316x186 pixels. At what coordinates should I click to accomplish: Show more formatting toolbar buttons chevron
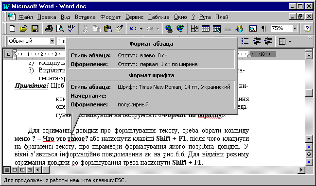310,38
